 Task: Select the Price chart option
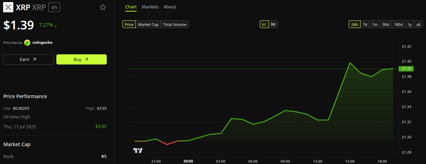coord(129,24)
